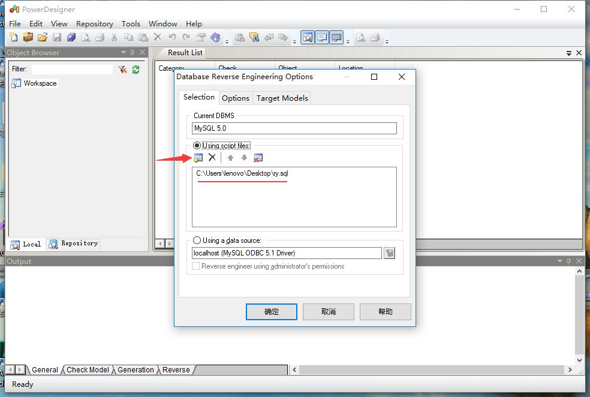Open the Window menu
Screen dimensions: 590x397
(163, 24)
